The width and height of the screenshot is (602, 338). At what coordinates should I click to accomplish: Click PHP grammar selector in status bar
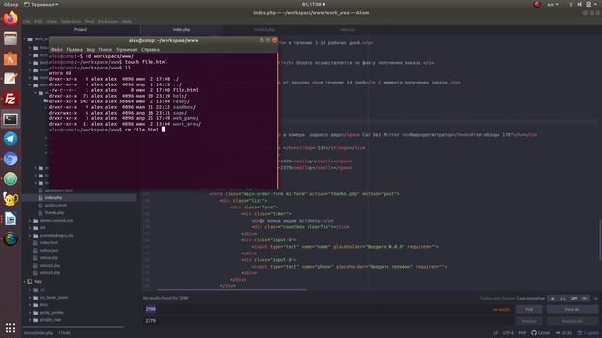coord(522,333)
